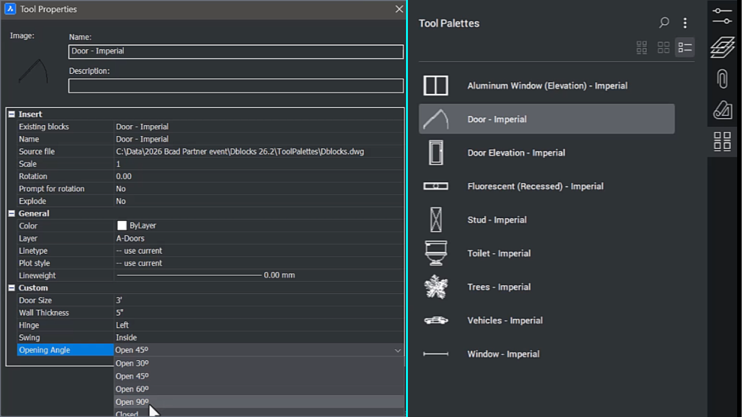Collapse the Insert properties section
The image size is (742, 417).
(12, 114)
